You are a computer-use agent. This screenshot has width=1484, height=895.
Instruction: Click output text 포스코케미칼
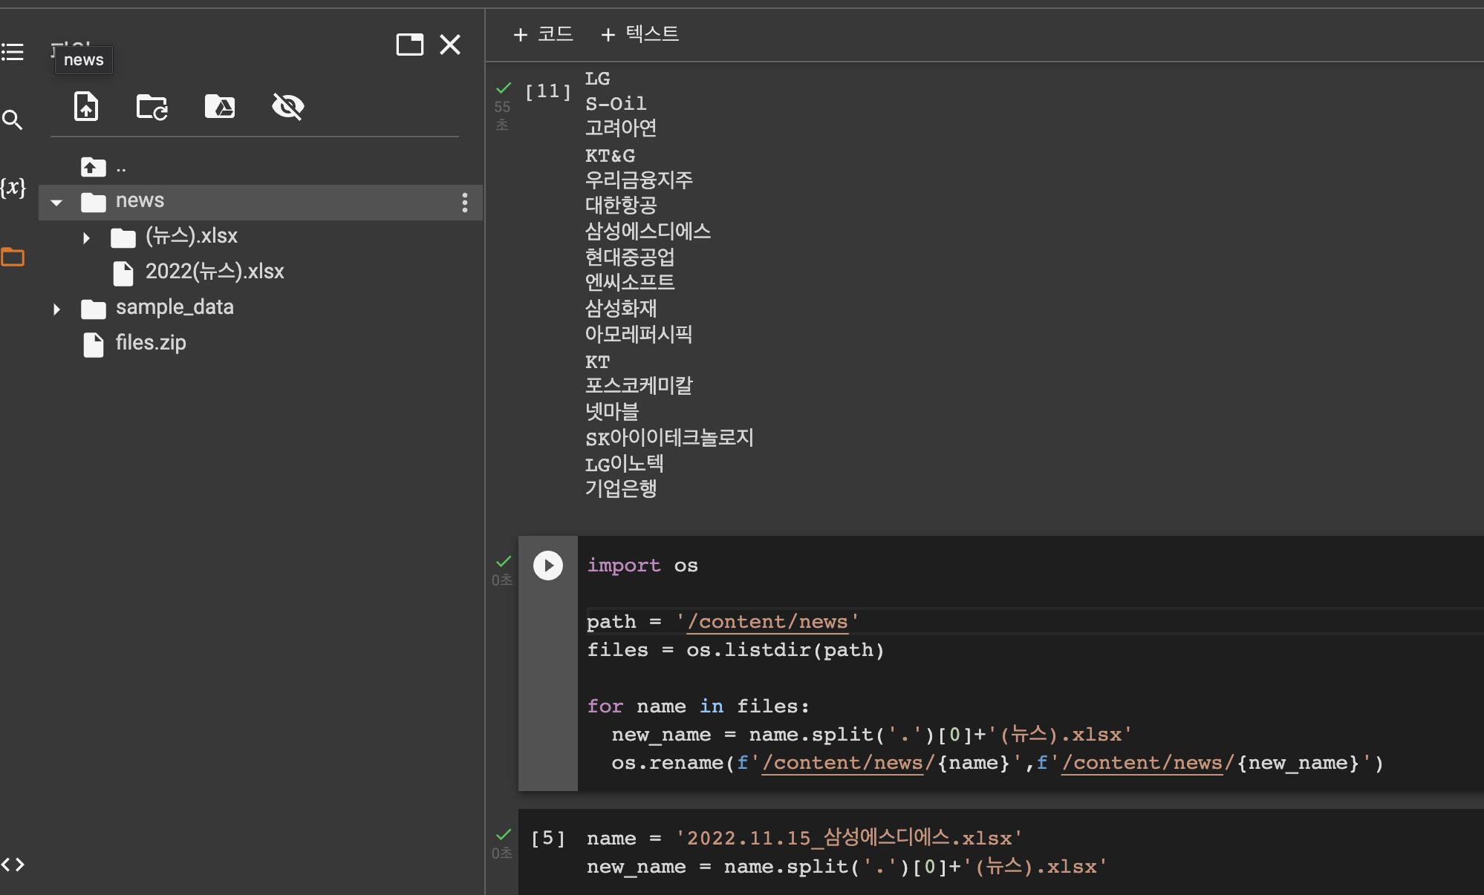tap(639, 386)
